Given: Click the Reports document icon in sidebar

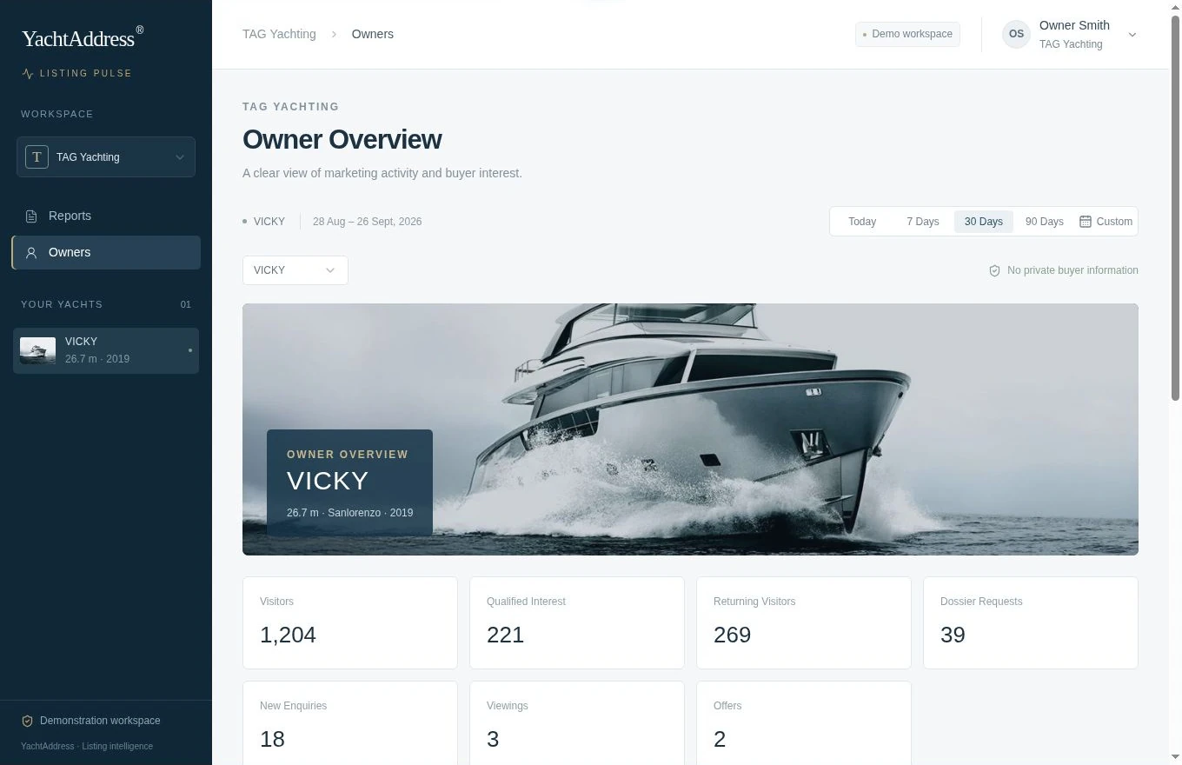Looking at the screenshot, I should [31, 216].
